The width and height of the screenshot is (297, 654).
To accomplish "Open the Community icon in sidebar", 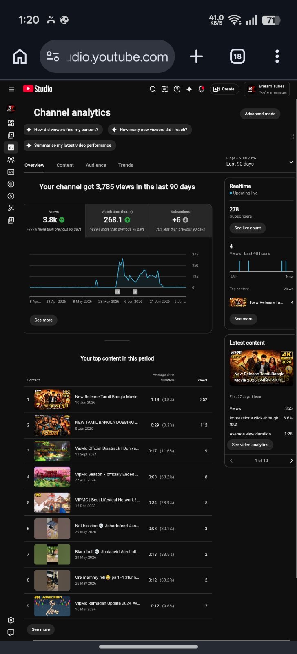I will click(x=11, y=160).
